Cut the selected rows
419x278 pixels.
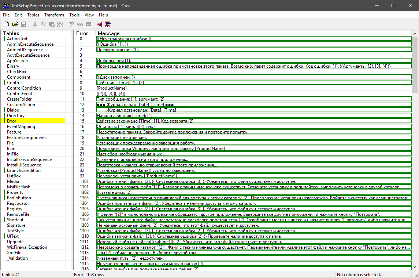35,24
